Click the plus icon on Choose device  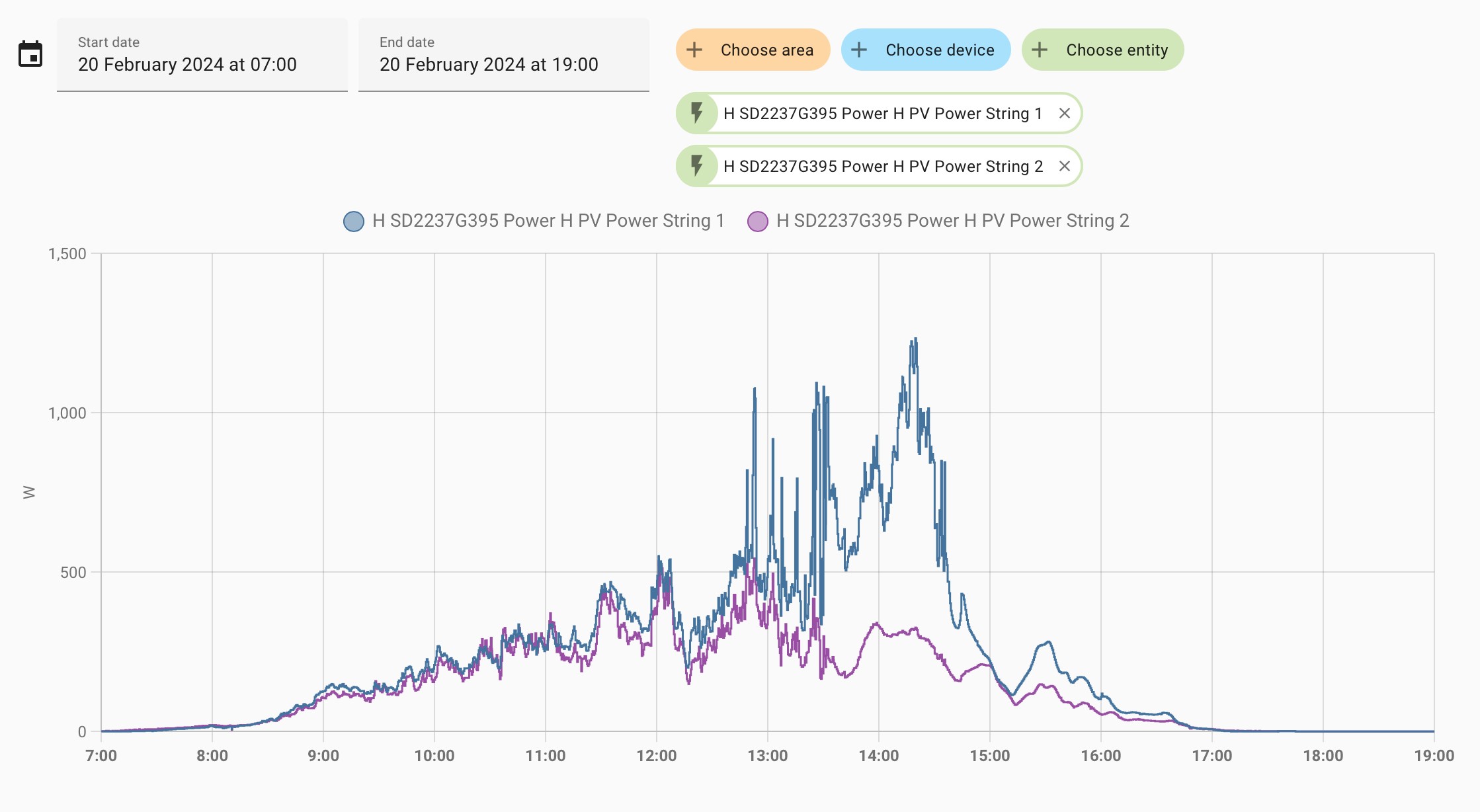tap(859, 50)
